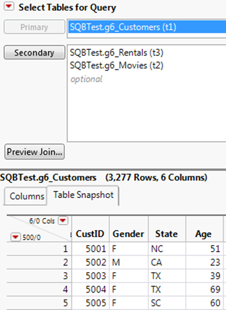Click the Gender cell M in row 2
The image size is (226, 310).
click(129, 262)
